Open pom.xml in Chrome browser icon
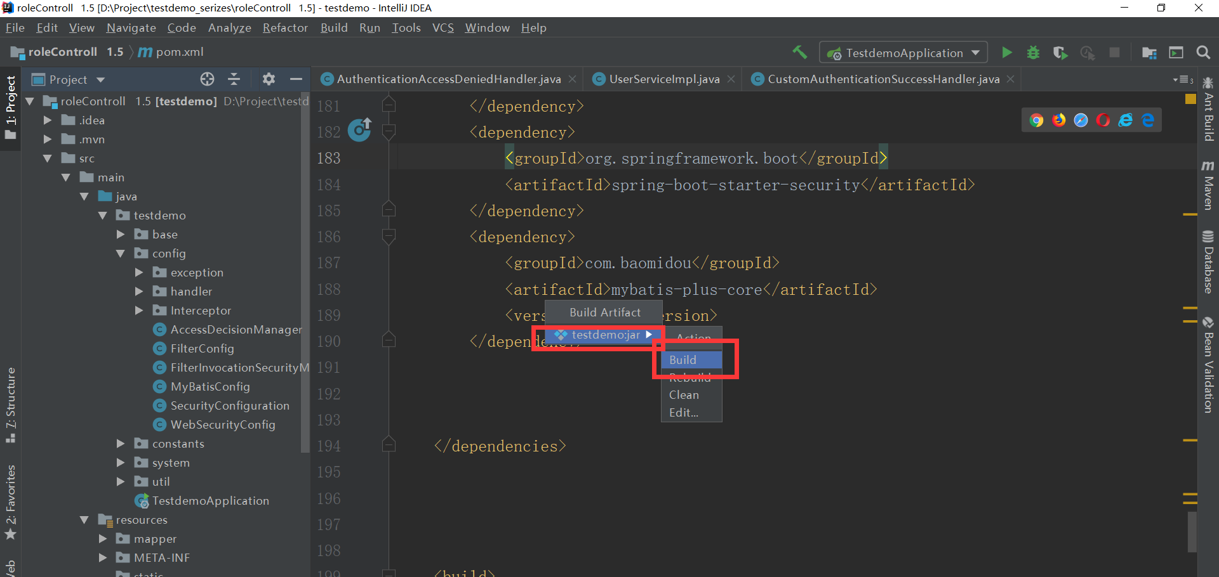This screenshot has width=1219, height=577. [1037, 120]
